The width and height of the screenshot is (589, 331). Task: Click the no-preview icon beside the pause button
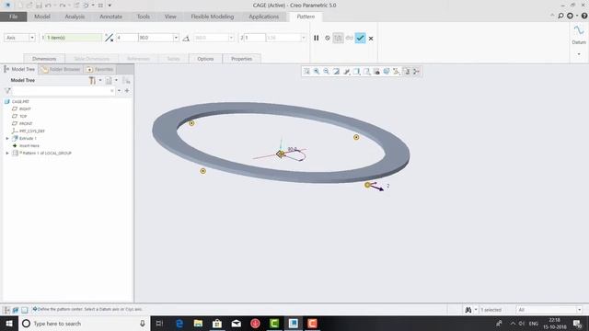point(328,38)
